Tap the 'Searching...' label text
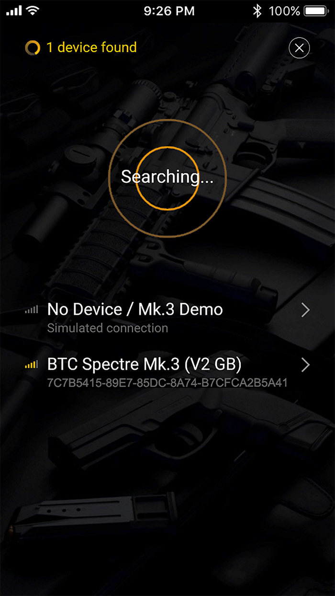This screenshot has width=335, height=596. pos(167,177)
